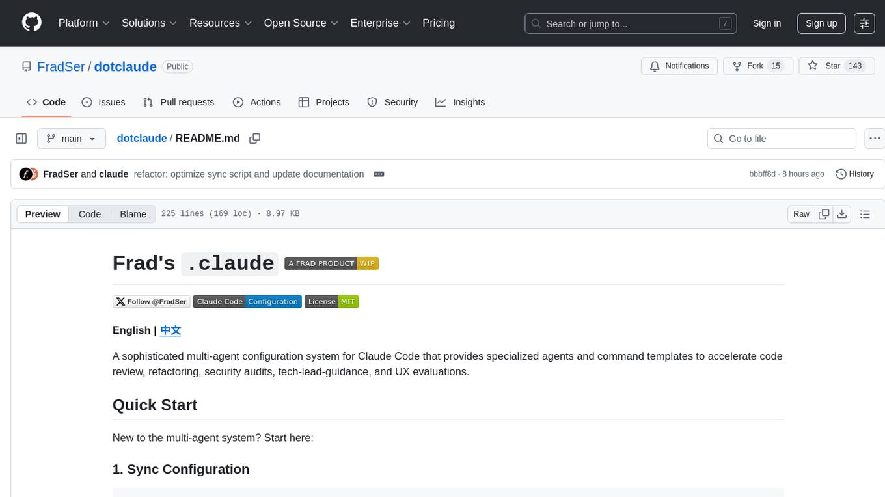
Task: Click the FradSer author avatar
Action: pyautogui.click(x=26, y=174)
